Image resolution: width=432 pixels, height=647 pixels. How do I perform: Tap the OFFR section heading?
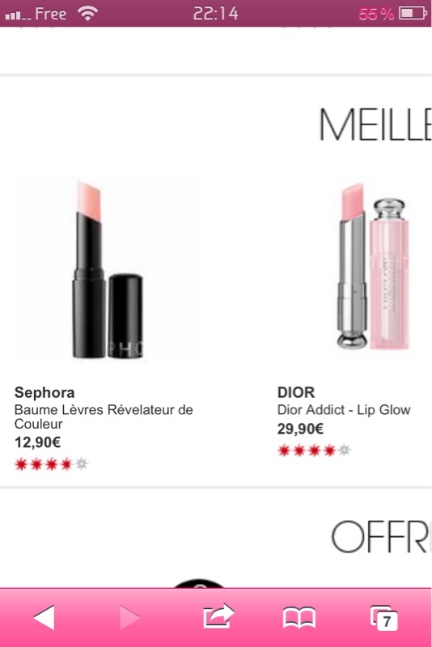380,536
